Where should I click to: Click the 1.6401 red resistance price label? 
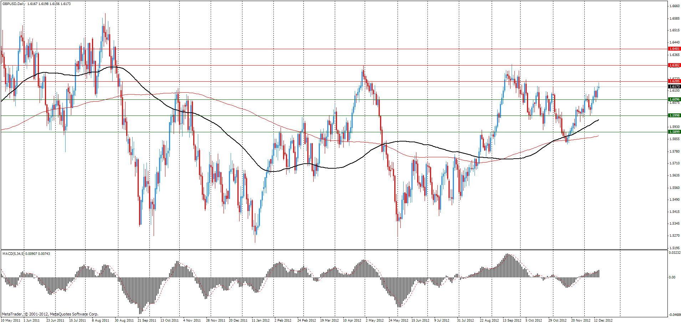(674, 49)
